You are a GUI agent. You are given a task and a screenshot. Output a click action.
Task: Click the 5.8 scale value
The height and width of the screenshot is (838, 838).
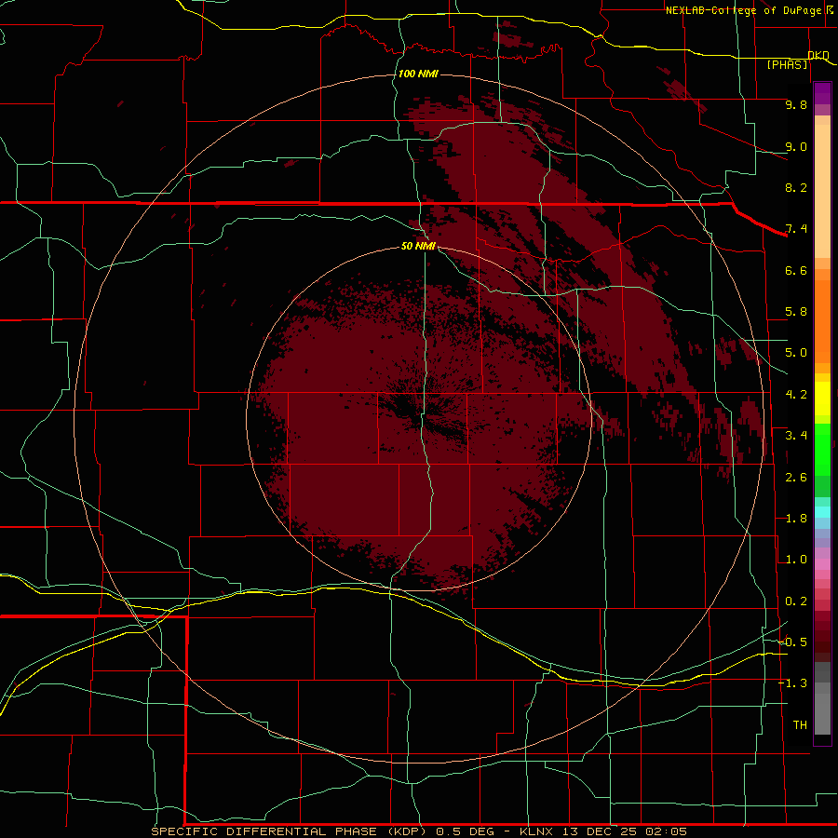(x=796, y=312)
